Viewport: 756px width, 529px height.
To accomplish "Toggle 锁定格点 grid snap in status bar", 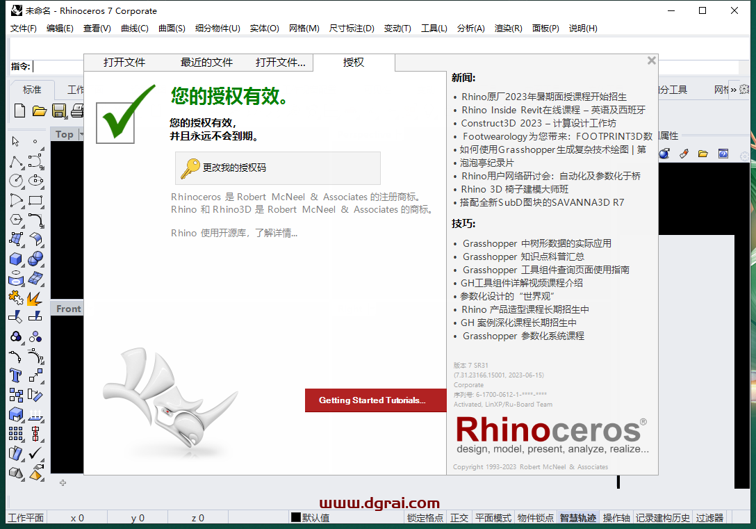I will click(425, 517).
